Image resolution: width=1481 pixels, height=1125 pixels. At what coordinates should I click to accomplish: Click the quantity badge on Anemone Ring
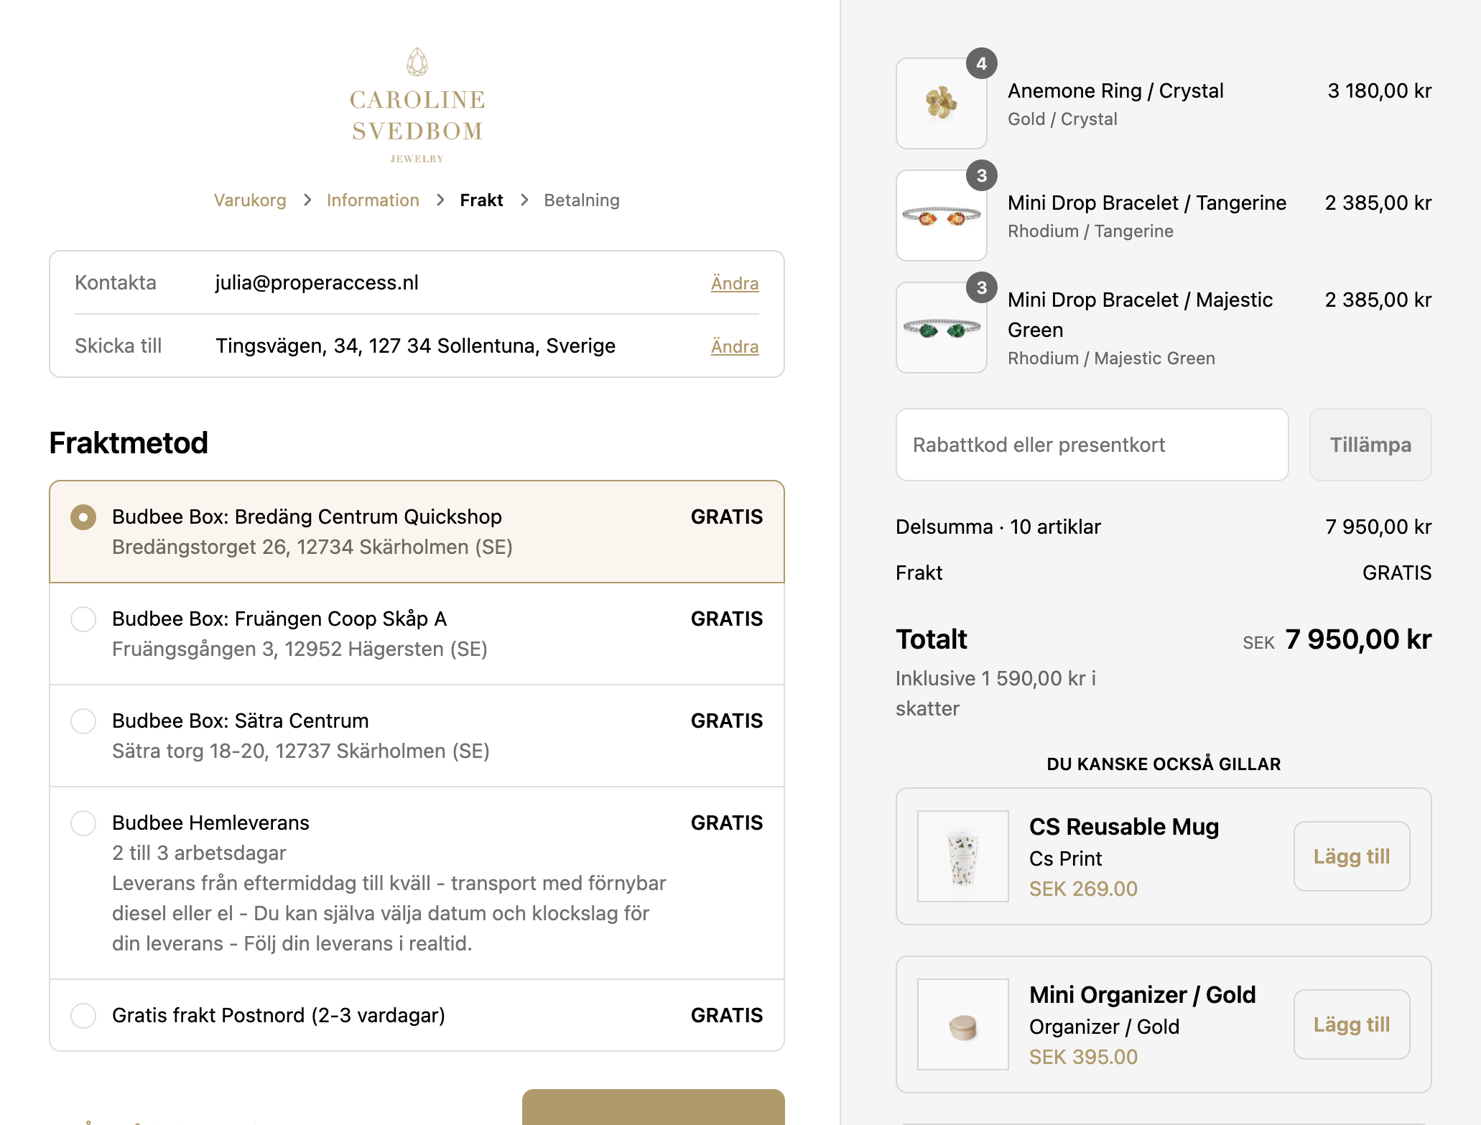click(x=981, y=64)
